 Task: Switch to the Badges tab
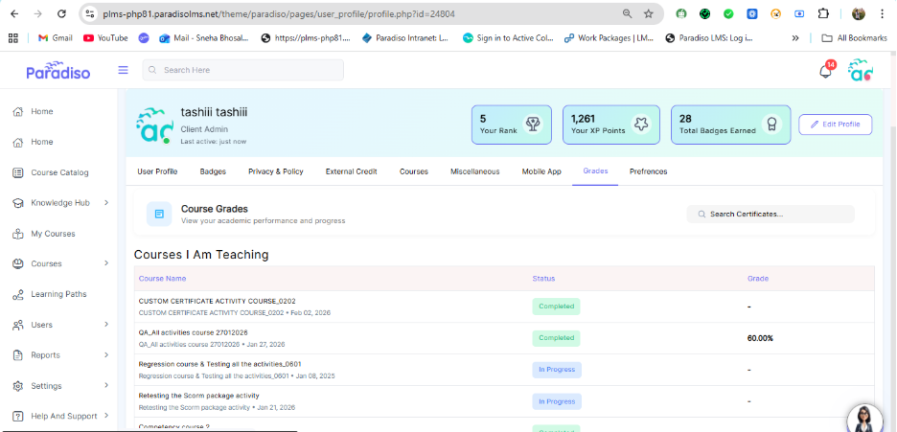(x=213, y=171)
